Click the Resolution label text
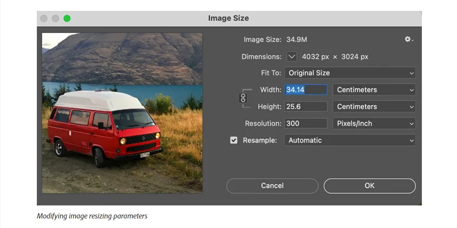The width and height of the screenshot is (457, 228). [x=263, y=124]
